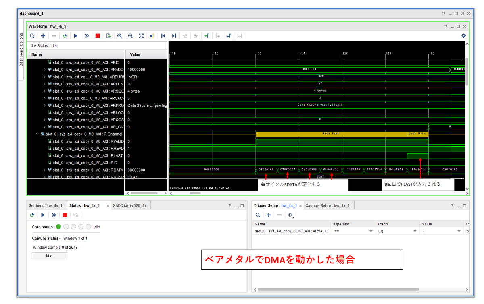The image size is (484, 304).
Task: Toggle auto re-trigger in Status panel
Action: (32, 215)
